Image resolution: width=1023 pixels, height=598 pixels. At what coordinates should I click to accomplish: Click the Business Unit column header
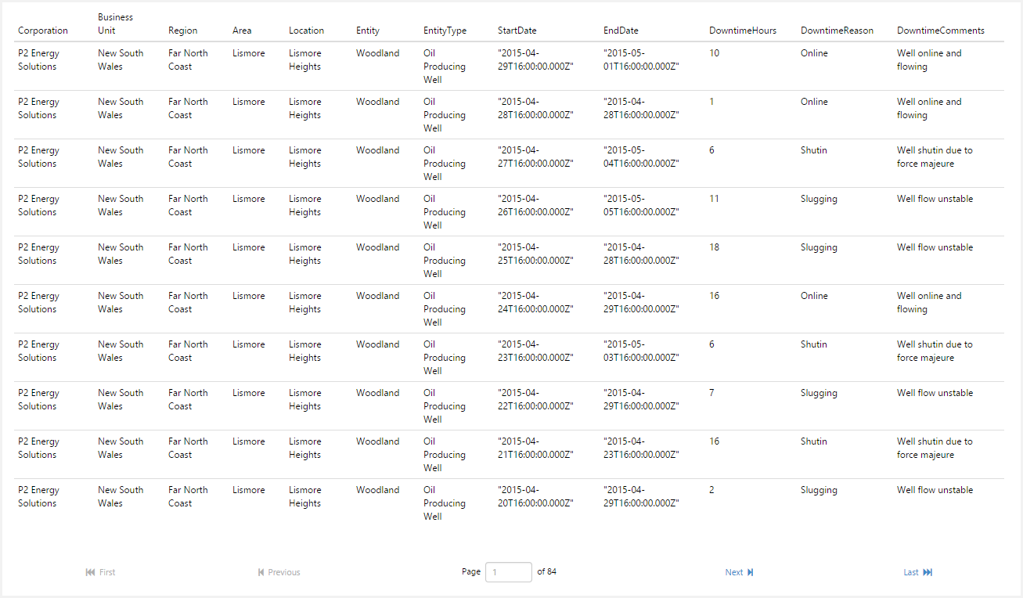[115, 23]
